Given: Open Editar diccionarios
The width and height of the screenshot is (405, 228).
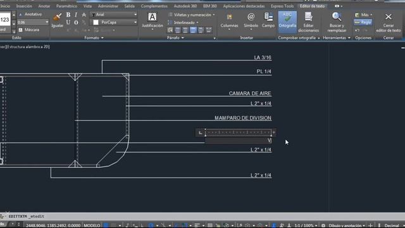Looking at the screenshot, I should click(x=308, y=22).
